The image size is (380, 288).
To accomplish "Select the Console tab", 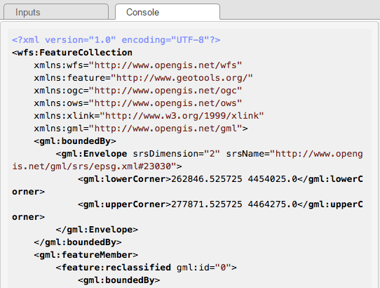I will pos(168,12).
